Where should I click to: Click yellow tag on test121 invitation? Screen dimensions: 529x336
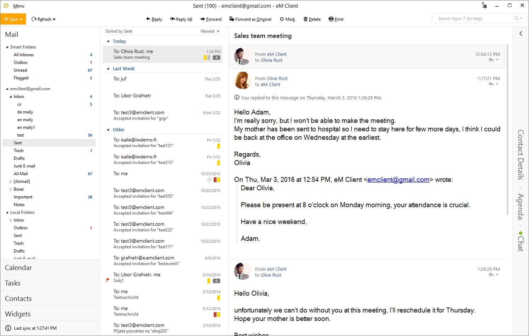coord(219,146)
